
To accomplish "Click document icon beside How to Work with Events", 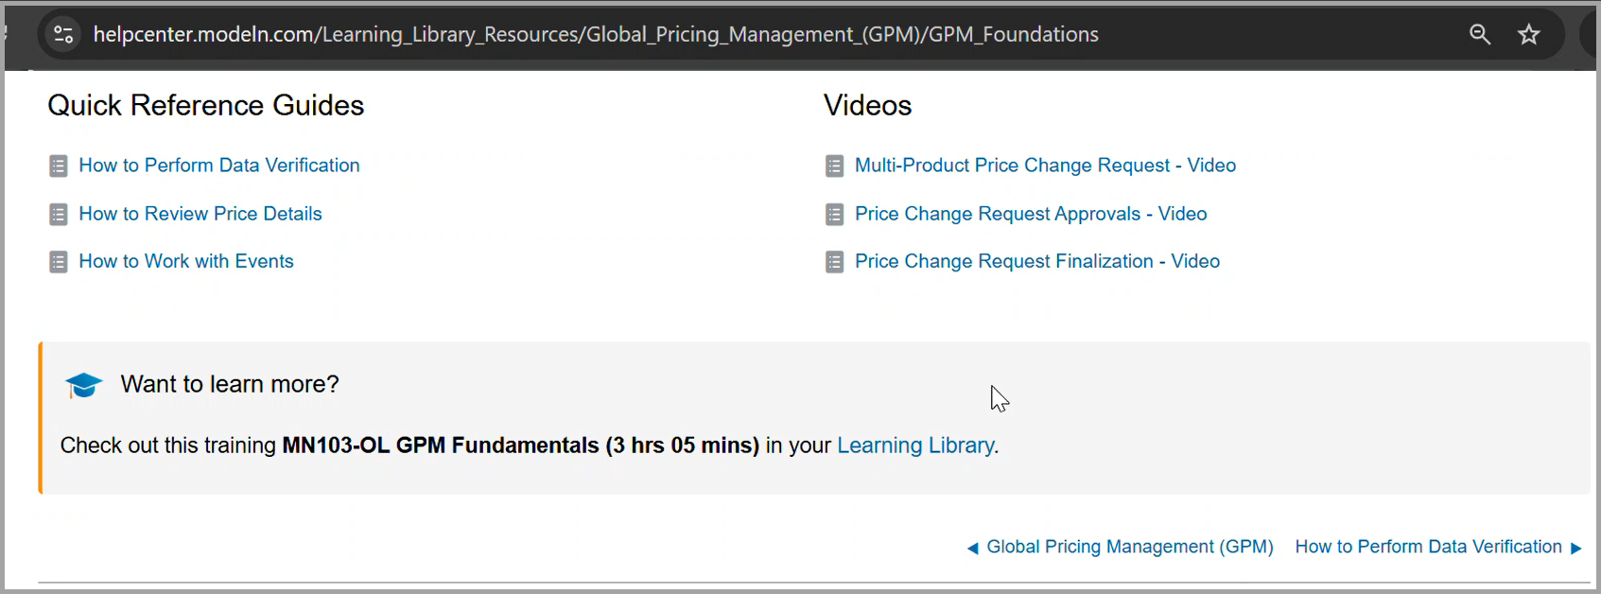I will pos(59,262).
